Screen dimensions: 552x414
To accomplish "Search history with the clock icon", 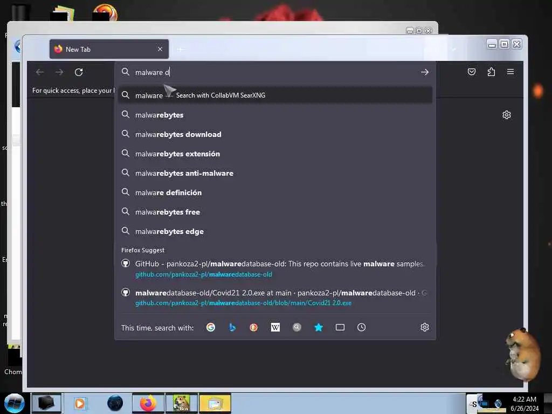I will click(362, 327).
